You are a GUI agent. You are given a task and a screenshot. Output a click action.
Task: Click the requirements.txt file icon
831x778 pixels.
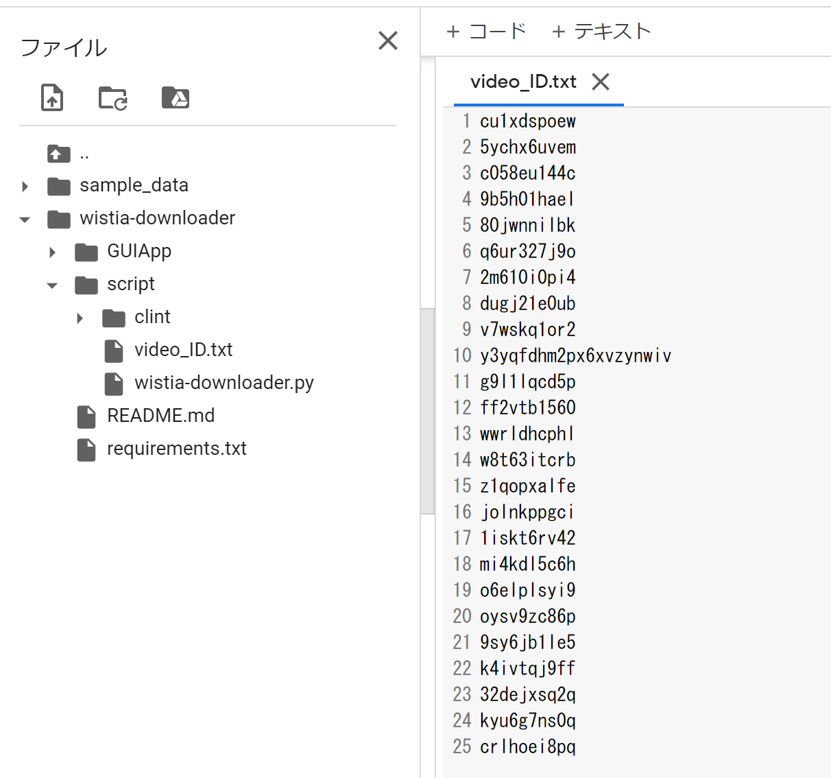click(86, 449)
